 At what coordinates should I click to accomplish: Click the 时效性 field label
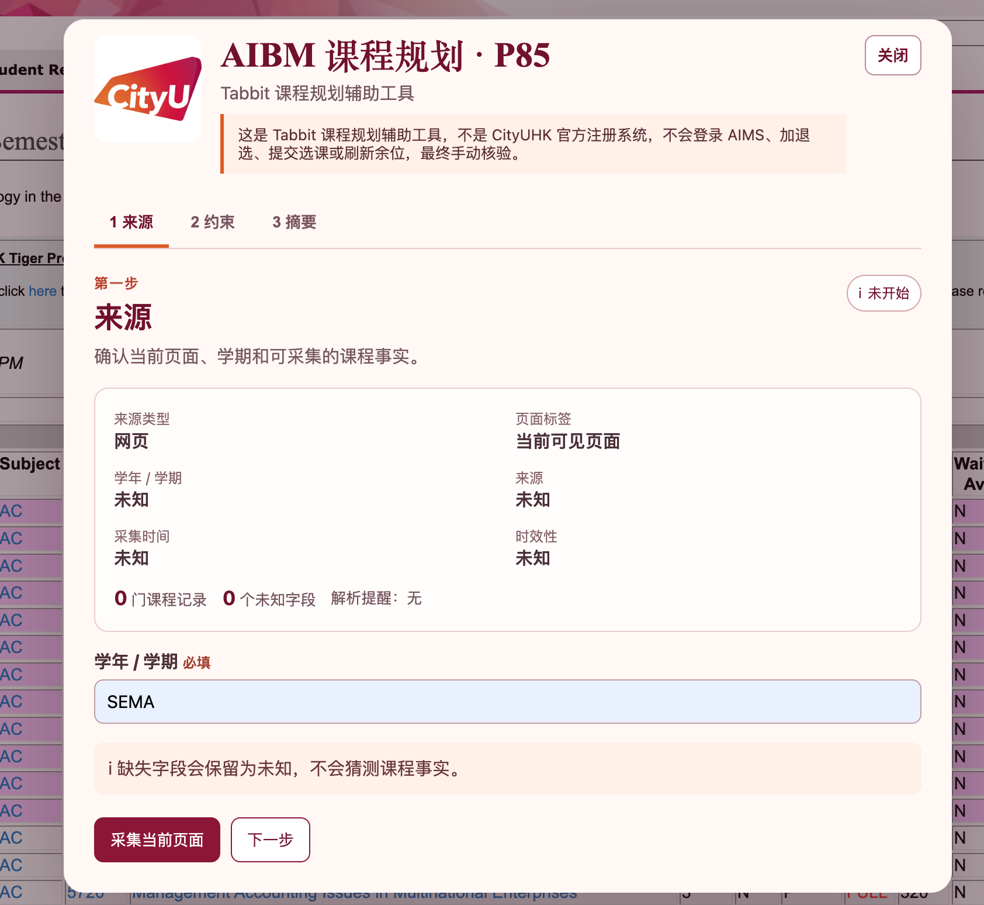click(536, 537)
